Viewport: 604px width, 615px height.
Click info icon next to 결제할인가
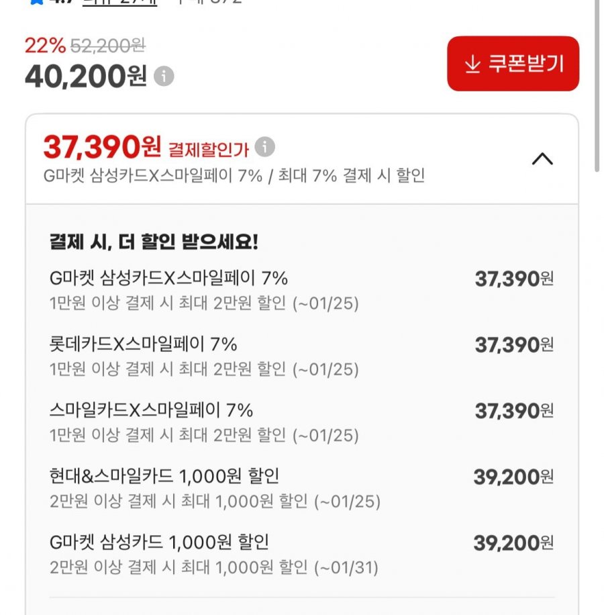265,146
